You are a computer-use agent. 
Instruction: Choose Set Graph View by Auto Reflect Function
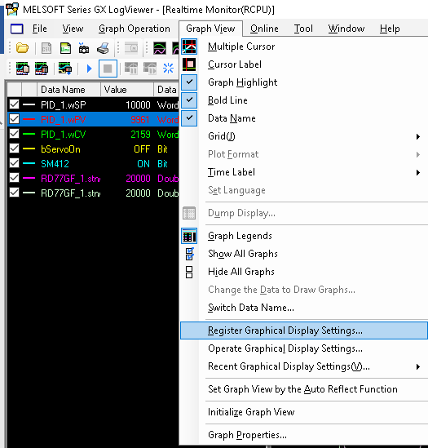click(304, 389)
